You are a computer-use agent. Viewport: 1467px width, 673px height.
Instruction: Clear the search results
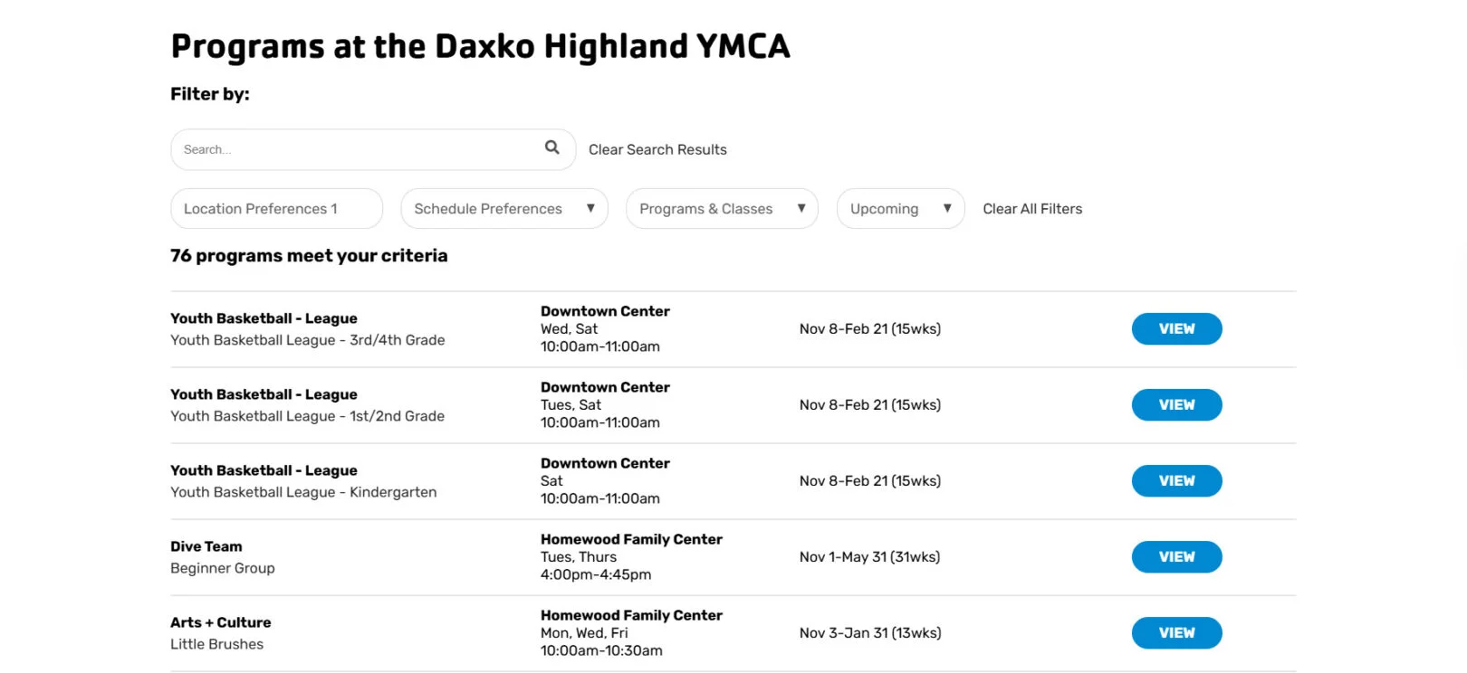(x=657, y=149)
